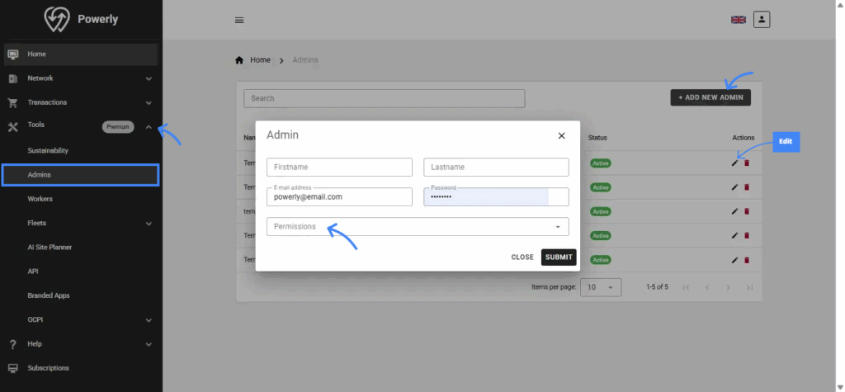Click the red delete icon in first row

(x=747, y=163)
